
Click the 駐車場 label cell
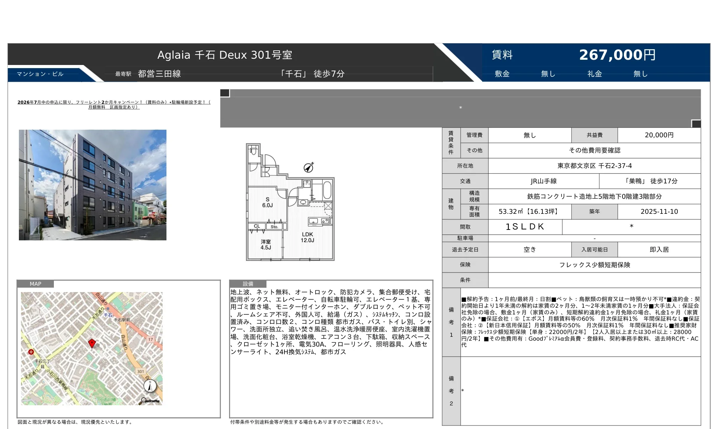point(465,238)
